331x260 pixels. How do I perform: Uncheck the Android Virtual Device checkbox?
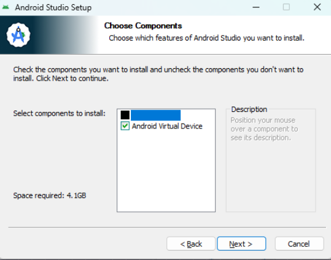pos(125,126)
